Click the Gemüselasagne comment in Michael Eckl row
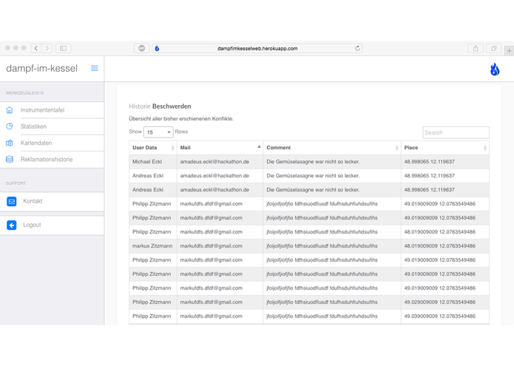 click(313, 162)
